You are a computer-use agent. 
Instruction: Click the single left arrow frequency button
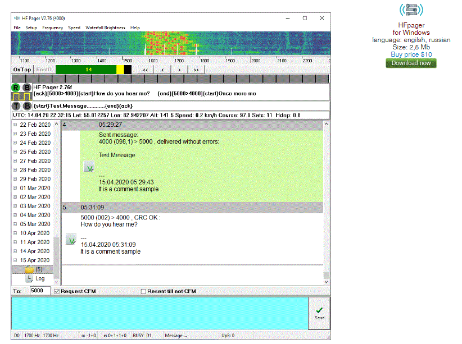coord(162,70)
